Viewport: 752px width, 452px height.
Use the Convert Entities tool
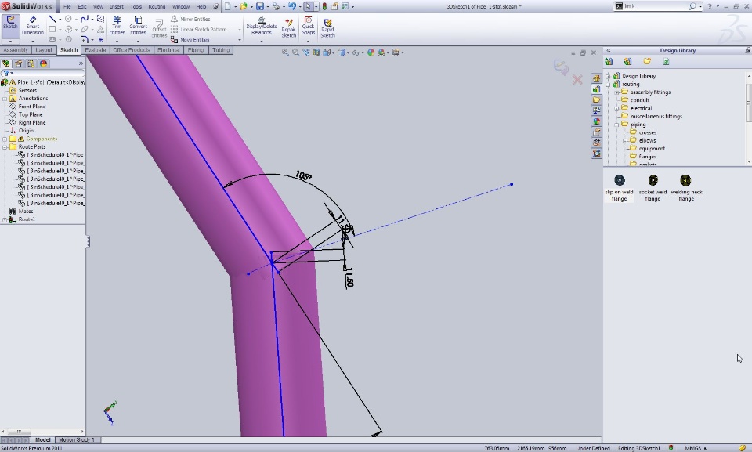tap(138, 25)
